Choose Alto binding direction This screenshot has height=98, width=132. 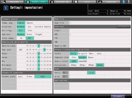tap(30, 31)
